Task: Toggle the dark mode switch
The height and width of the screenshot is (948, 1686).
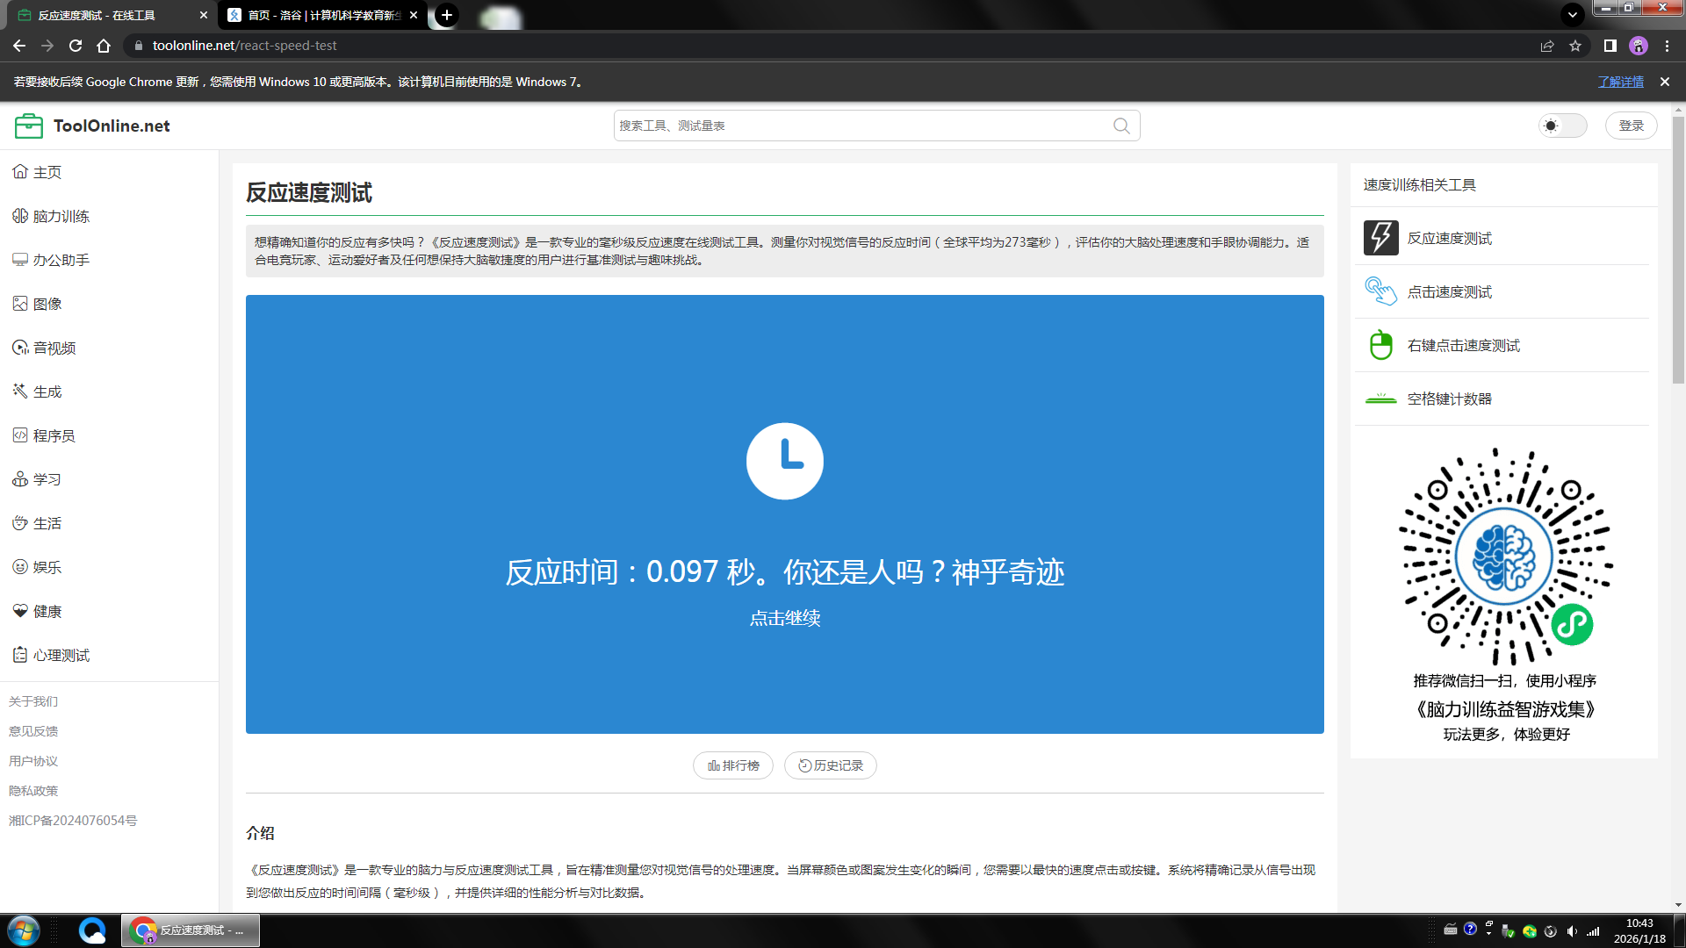Action: (1562, 126)
